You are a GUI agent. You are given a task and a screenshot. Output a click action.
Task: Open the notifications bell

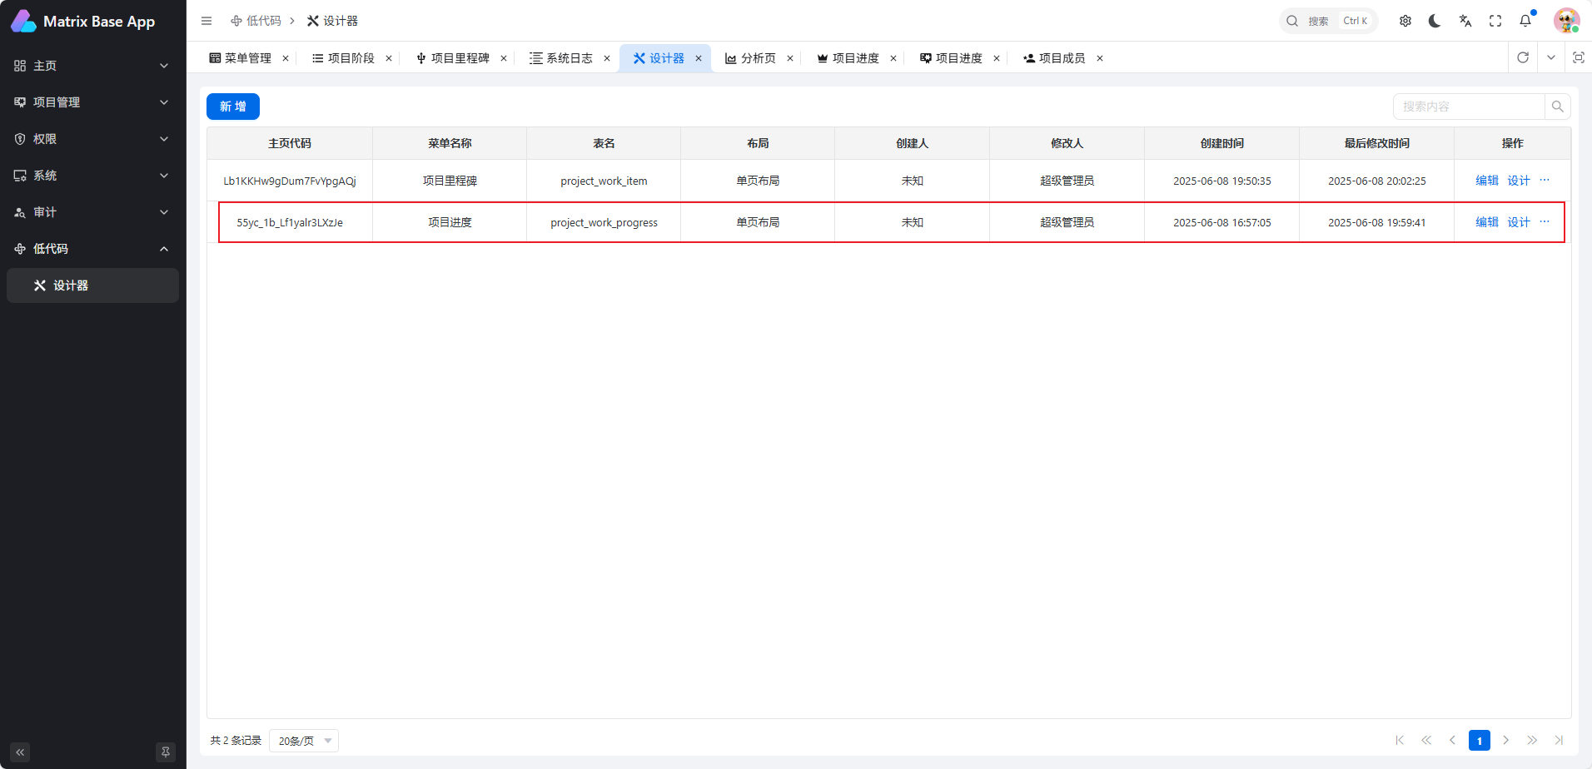1525,21
